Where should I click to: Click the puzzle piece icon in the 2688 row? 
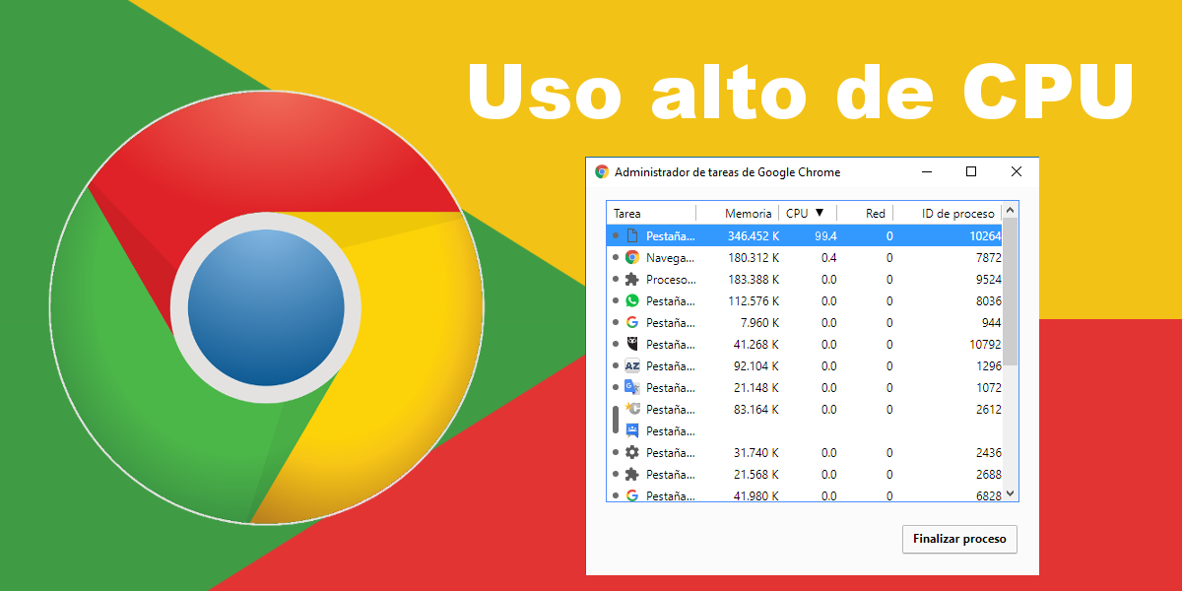coord(632,475)
